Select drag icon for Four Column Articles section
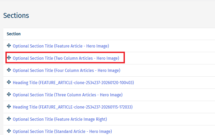 click(x=9, y=70)
